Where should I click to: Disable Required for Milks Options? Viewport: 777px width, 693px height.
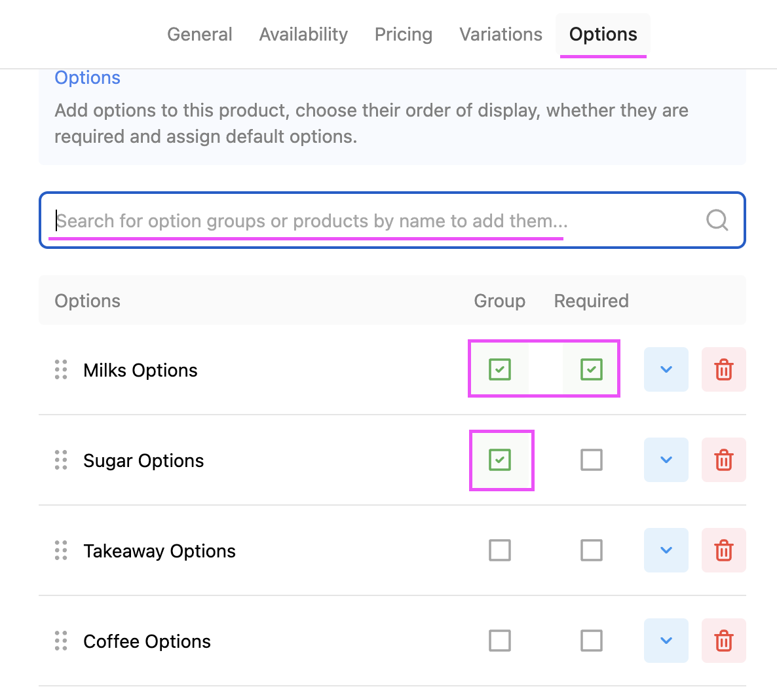click(592, 369)
